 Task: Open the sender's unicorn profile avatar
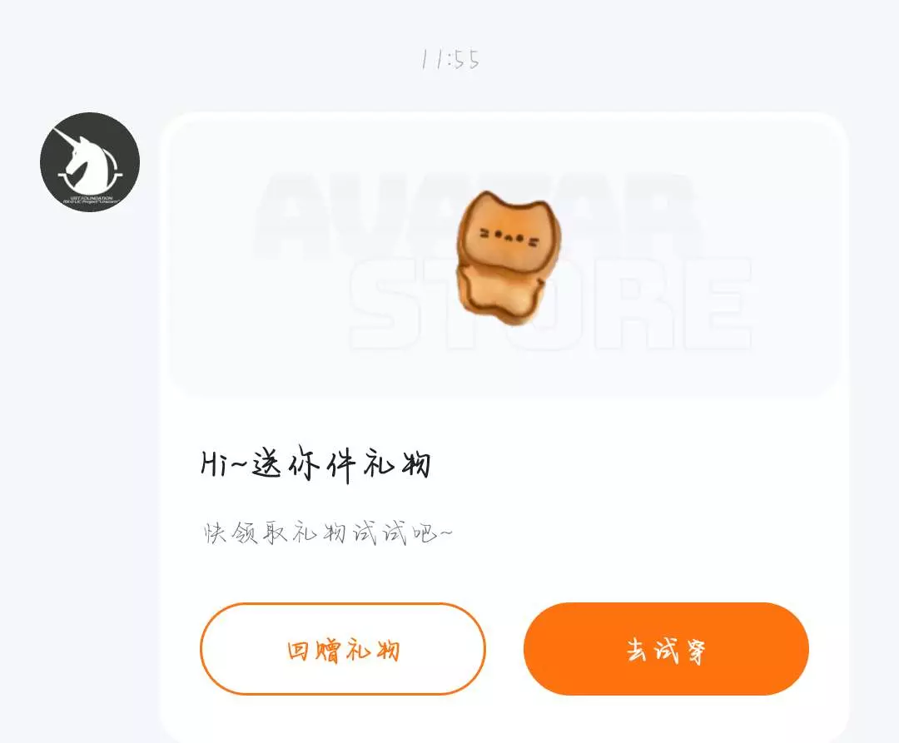point(90,162)
